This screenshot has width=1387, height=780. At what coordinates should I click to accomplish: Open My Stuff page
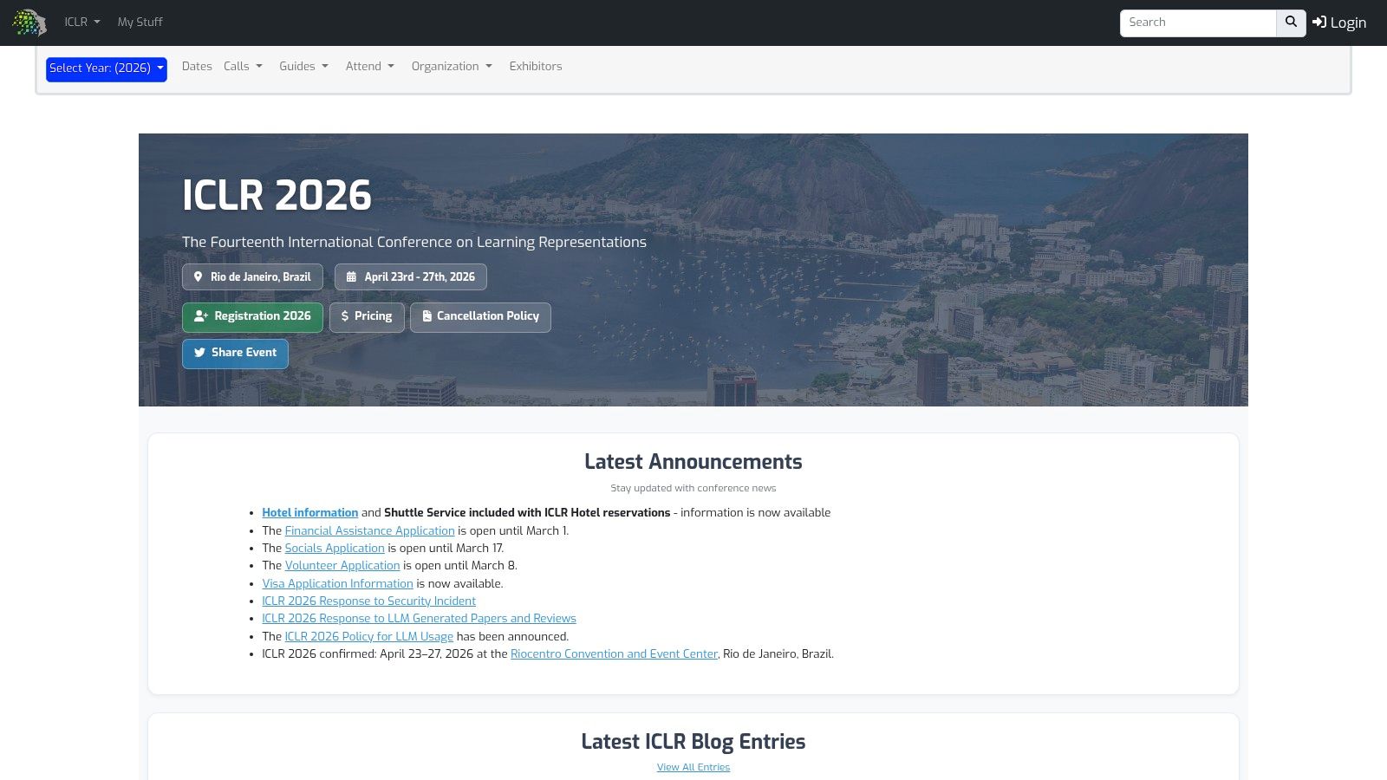click(140, 23)
